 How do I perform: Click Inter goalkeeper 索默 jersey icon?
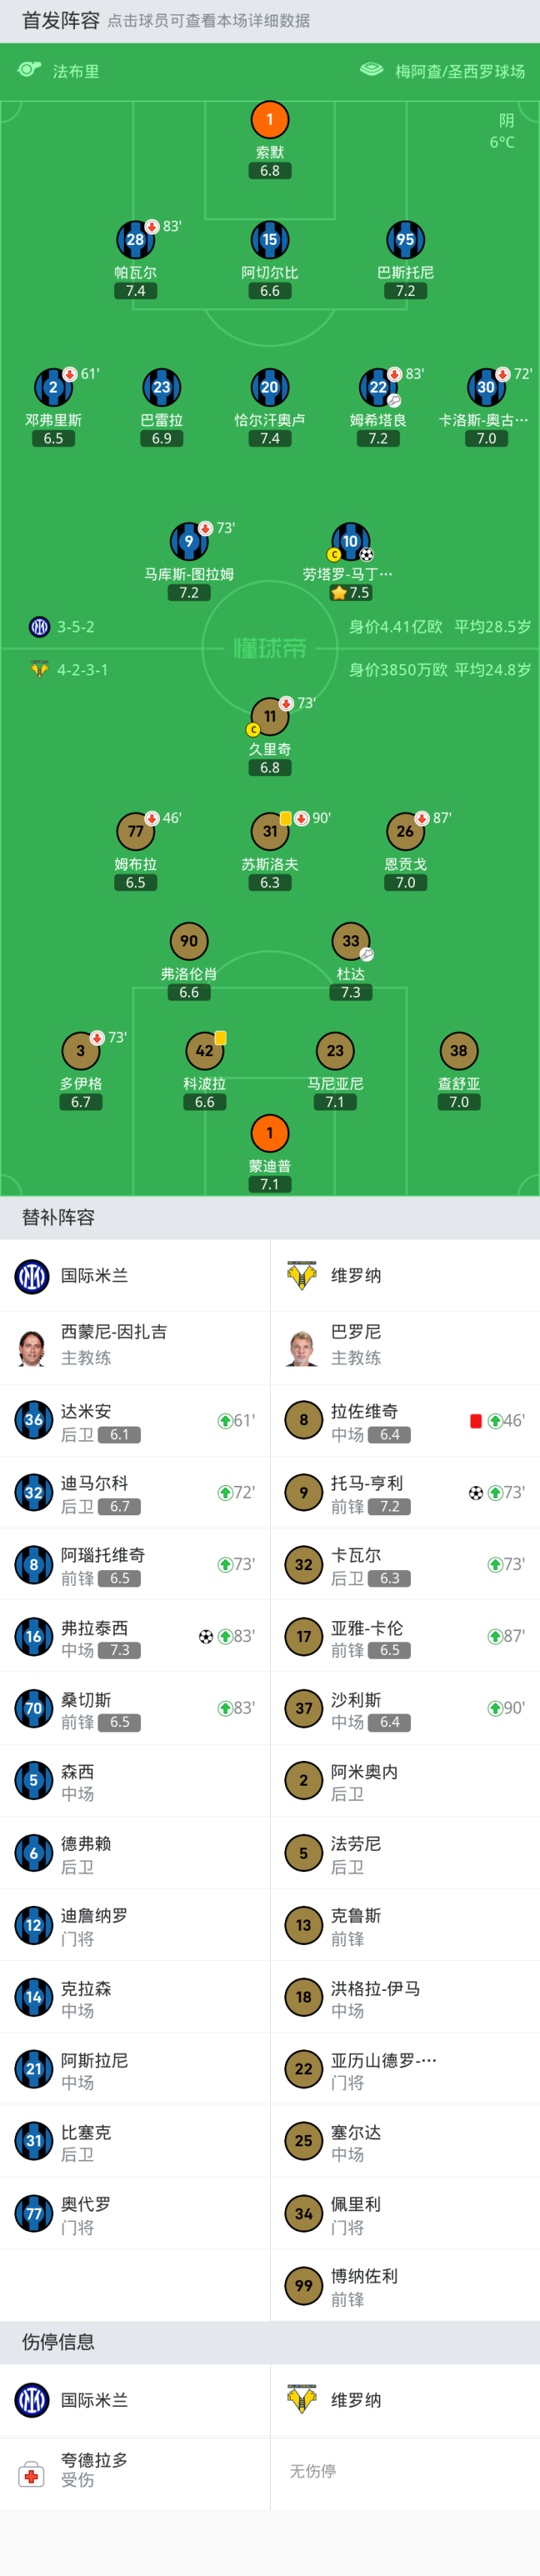tap(269, 120)
